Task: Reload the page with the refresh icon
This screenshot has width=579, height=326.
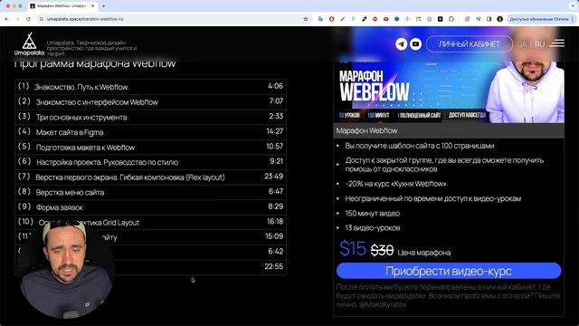Action: point(28,19)
